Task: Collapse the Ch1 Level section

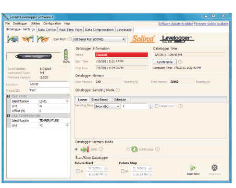Action: click(8, 96)
